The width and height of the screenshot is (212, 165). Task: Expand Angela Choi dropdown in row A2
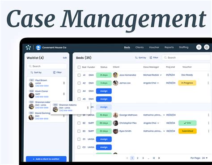point(158,83)
